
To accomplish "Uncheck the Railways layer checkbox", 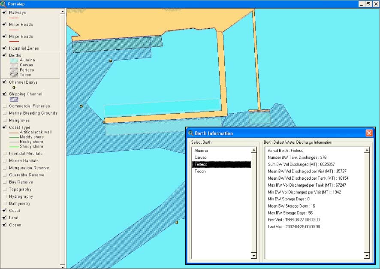I will pos(4,12).
